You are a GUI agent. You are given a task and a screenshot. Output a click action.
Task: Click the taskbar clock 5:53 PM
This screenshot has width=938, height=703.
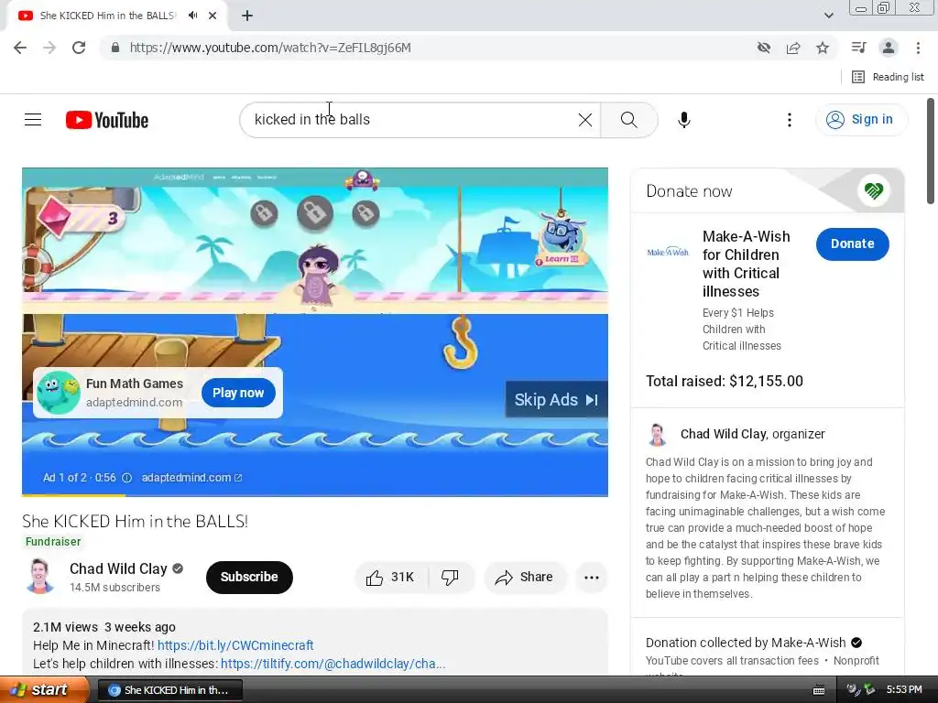(904, 689)
